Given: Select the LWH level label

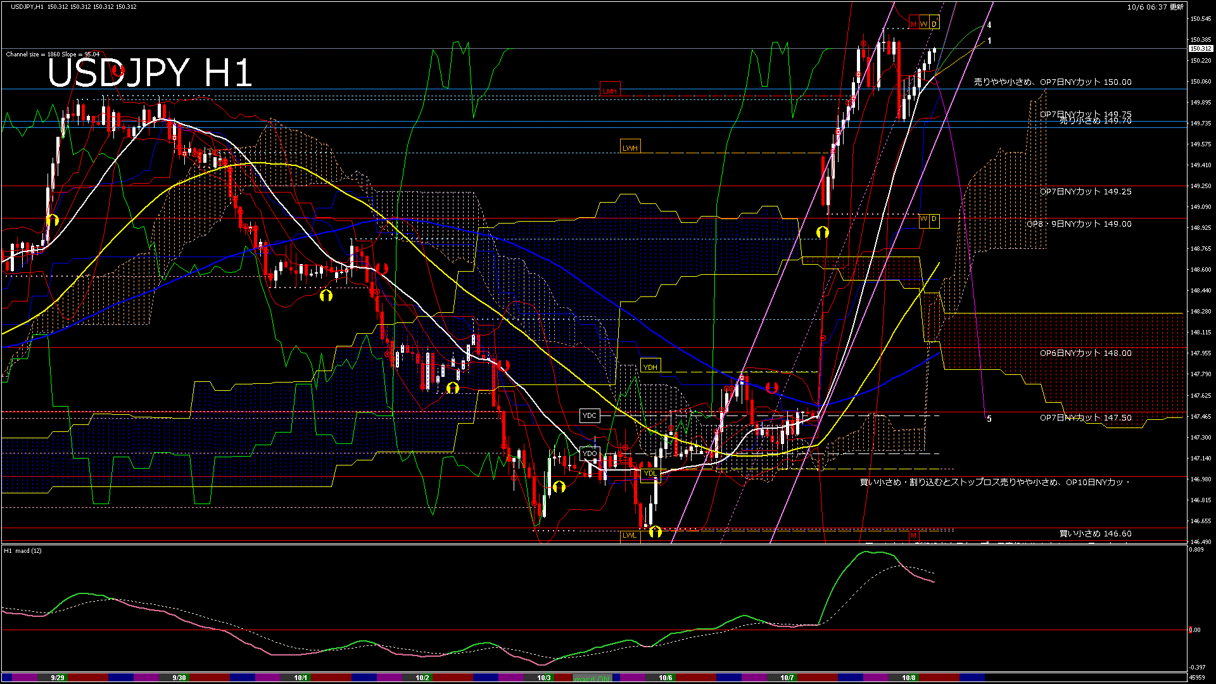Looking at the screenshot, I should point(630,148).
